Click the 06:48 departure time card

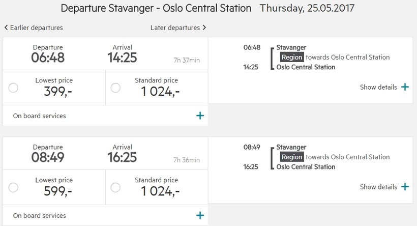click(x=48, y=53)
